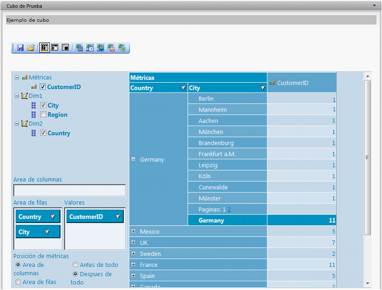The image size is (382, 290).
Task: Select the 'Area de filas' radio option
Action: tap(18, 282)
